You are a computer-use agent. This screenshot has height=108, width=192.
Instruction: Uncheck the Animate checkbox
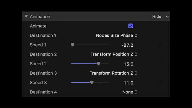[x=131, y=26]
